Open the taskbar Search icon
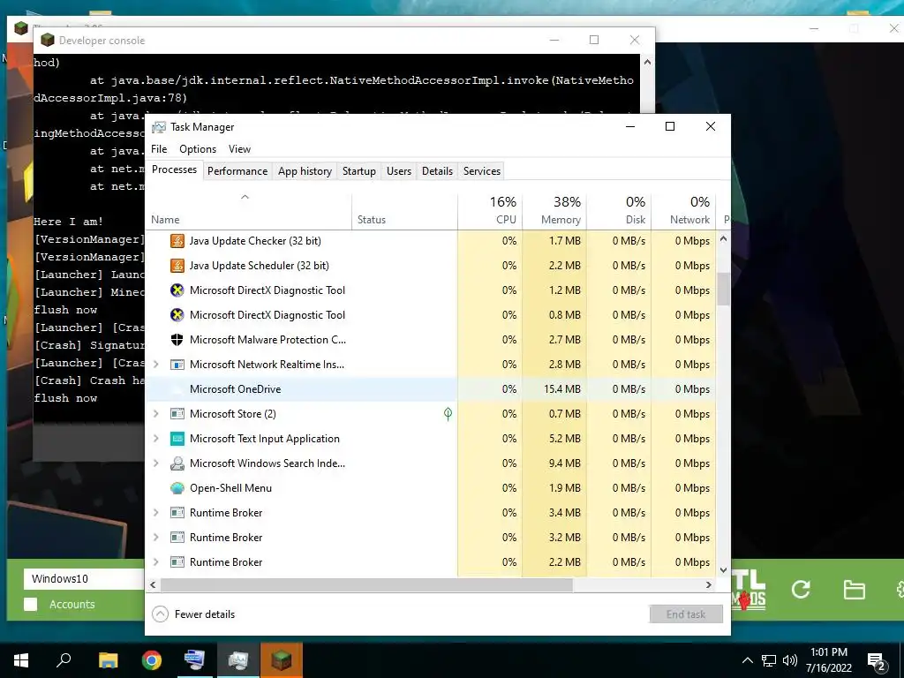The height and width of the screenshot is (678, 904). (x=64, y=660)
